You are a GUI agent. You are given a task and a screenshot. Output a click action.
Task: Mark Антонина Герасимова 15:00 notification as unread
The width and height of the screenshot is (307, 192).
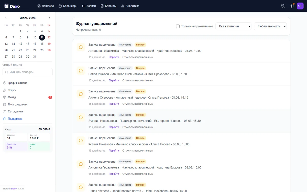[138, 174]
